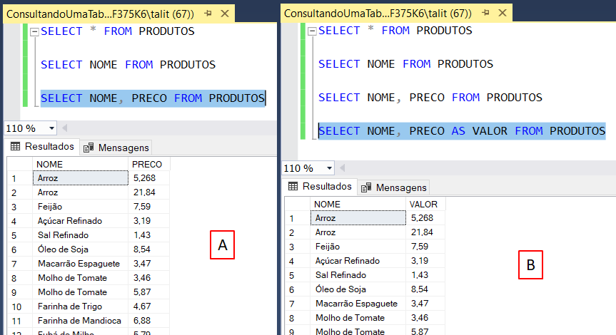This screenshot has height=335, width=616.
Task: Select Sal Refinado cell in left results
Action: pos(81,235)
